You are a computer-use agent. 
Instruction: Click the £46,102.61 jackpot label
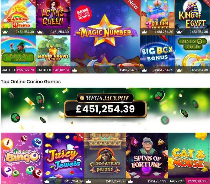pyautogui.click(x=61, y=70)
